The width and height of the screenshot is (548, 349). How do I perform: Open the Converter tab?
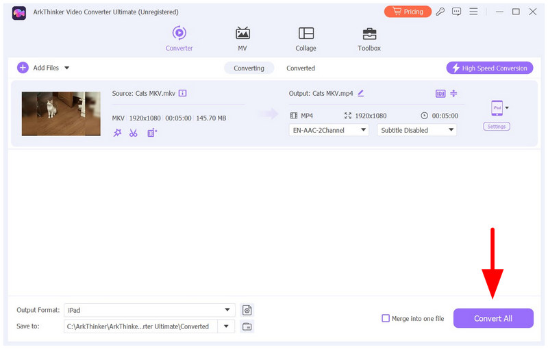(179, 39)
